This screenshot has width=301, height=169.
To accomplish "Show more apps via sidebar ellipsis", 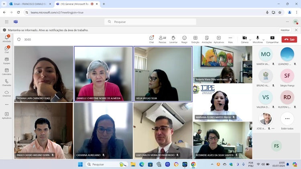I will 7,105.
